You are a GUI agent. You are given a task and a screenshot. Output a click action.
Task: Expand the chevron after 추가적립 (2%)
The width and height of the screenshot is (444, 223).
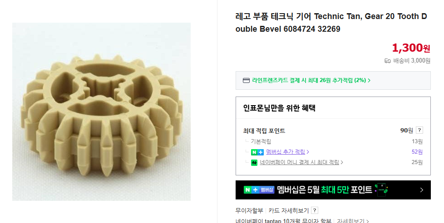pos(369,81)
